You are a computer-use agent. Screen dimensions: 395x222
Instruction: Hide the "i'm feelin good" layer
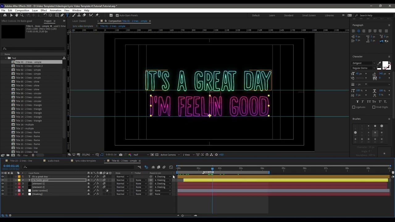click(2, 180)
